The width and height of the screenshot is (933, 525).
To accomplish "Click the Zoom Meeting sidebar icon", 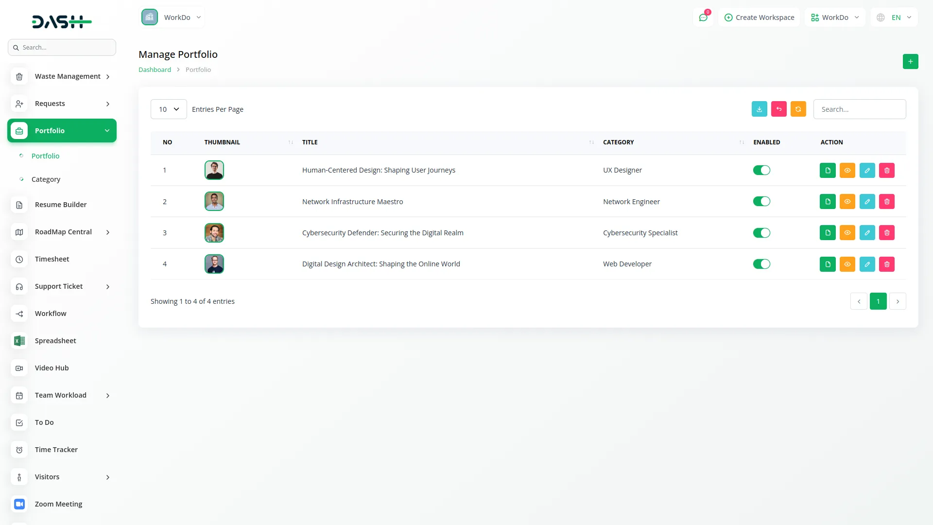I will 19,504.
